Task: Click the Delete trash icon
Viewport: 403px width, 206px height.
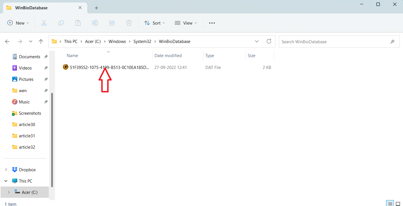Action: pos(129,23)
